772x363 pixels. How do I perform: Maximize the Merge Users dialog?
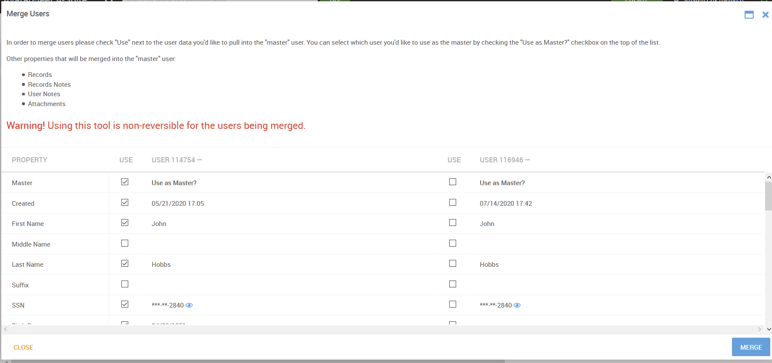[x=749, y=15]
